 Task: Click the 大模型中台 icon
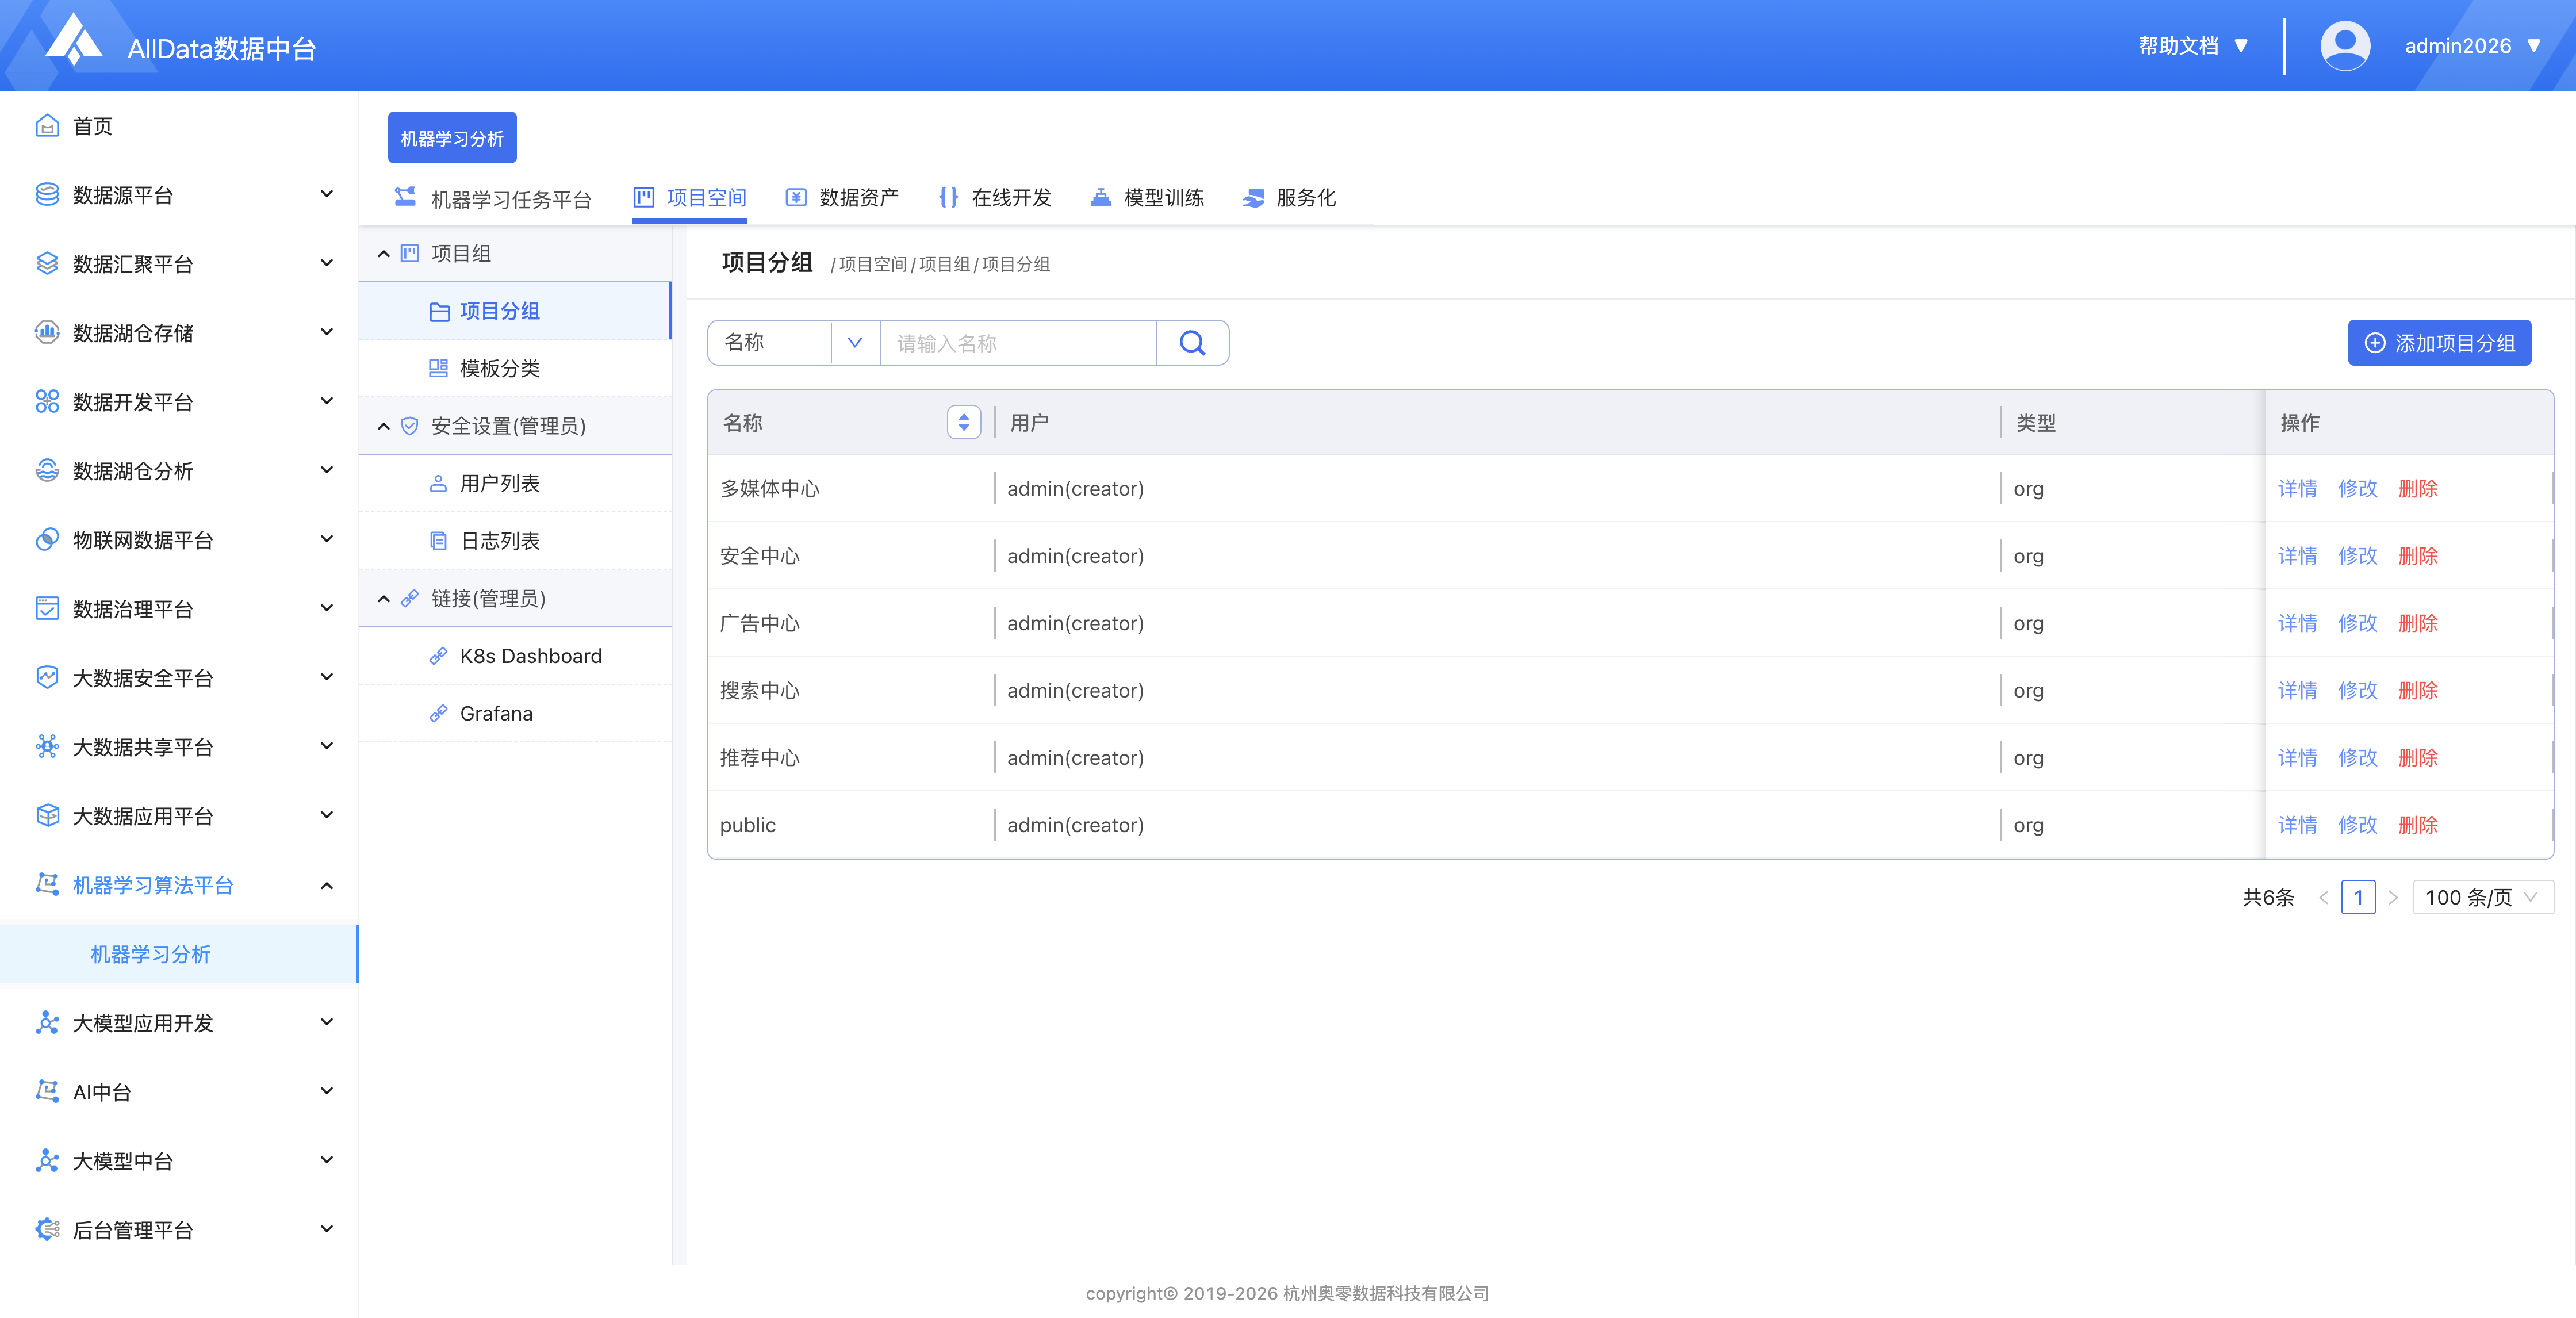click(x=47, y=1161)
